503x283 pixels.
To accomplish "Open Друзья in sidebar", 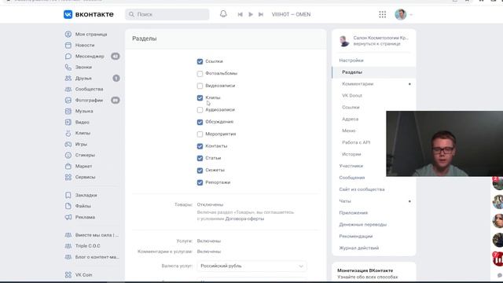I will pos(83,79).
